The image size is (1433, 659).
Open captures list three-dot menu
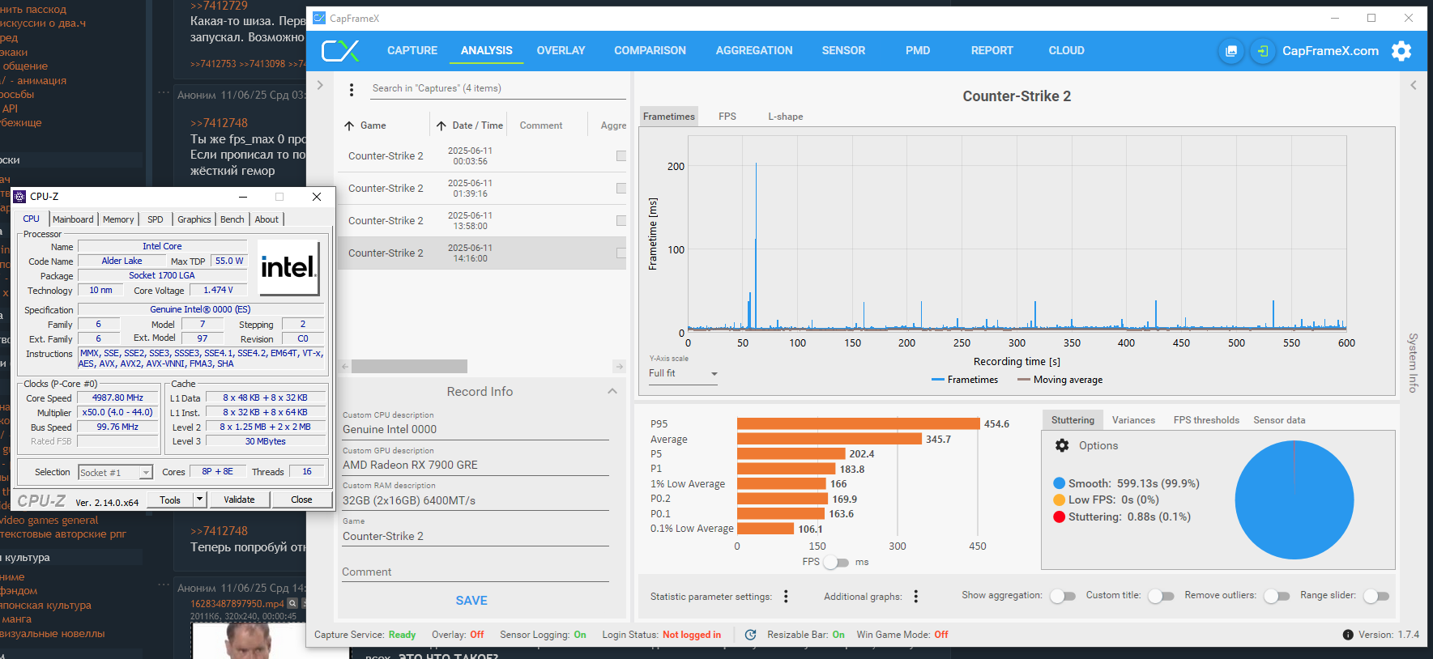pos(352,89)
